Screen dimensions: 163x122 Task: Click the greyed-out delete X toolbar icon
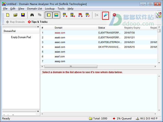[x=96, y=15]
